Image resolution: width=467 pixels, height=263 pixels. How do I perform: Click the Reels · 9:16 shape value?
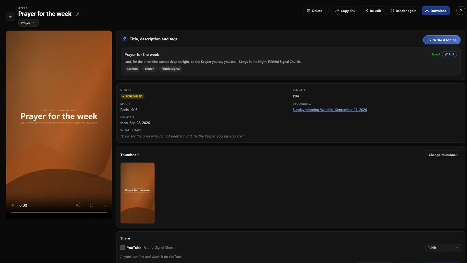click(129, 110)
